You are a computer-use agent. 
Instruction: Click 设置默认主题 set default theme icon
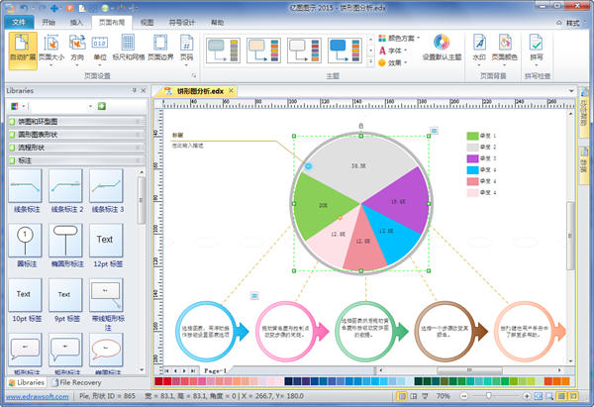(x=442, y=49)
